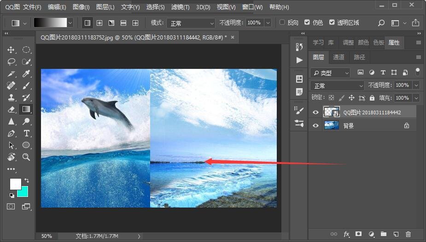Screen dimensions: 426x242
Task: Open layer style fx menu
Action: (346, 234)
